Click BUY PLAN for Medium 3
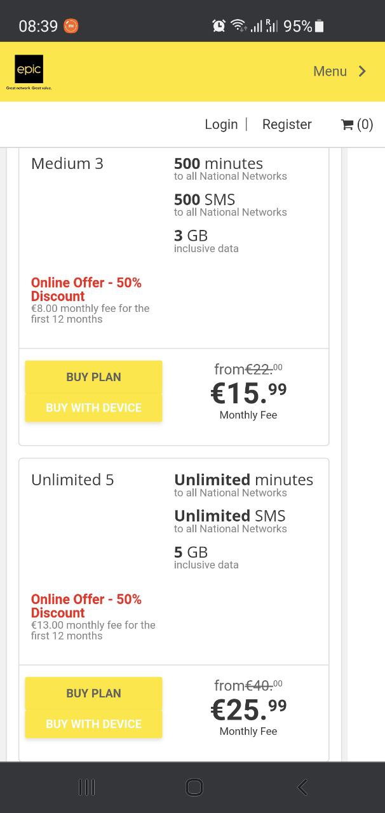The height and width of the screenshot is (813, 385). [x=93, y=377]
